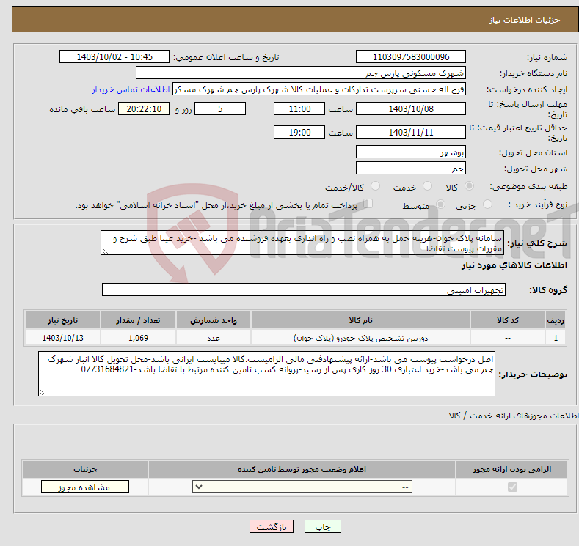Open the permit status dropdown
579x546 pixels.
[x=302, y=487]
